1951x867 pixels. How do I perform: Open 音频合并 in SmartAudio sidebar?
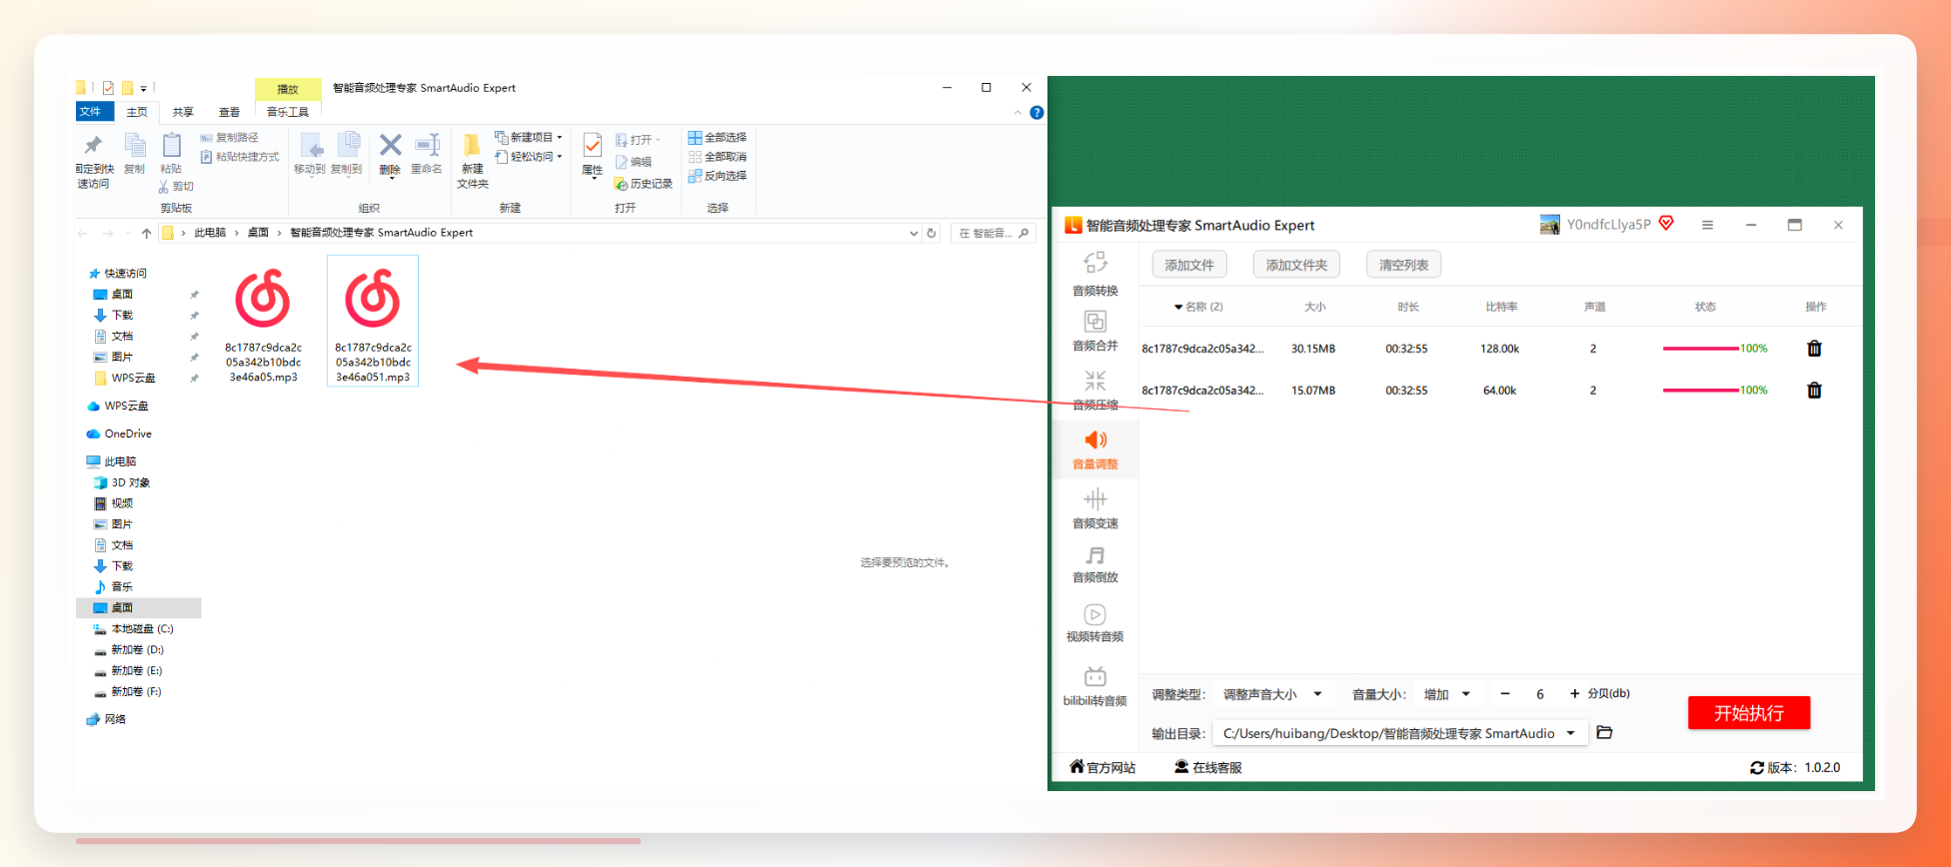1095,331
